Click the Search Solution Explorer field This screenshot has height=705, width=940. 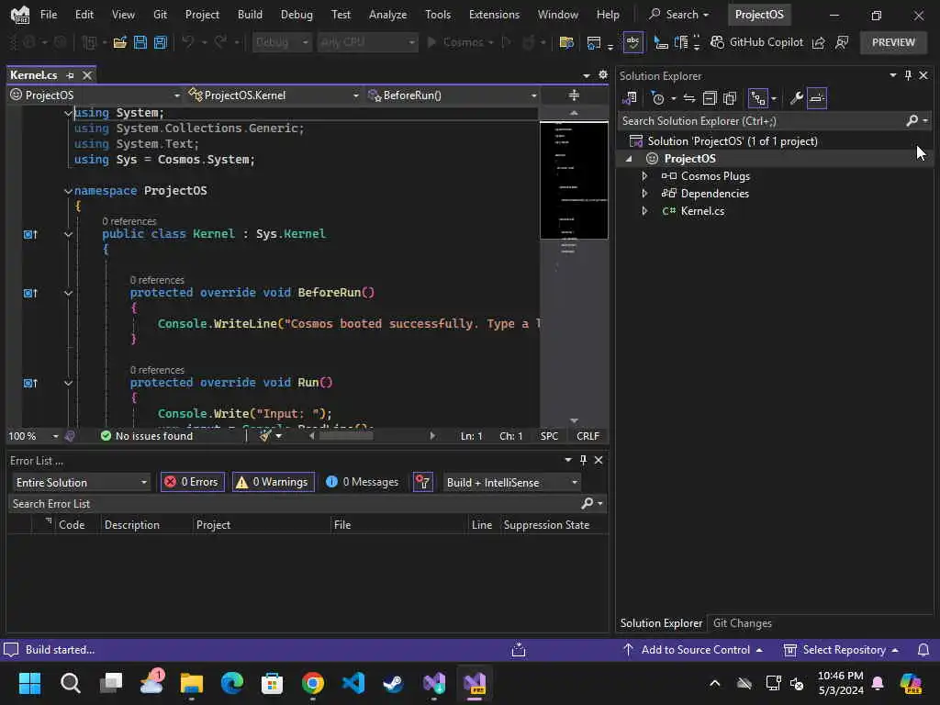point(761,121)
